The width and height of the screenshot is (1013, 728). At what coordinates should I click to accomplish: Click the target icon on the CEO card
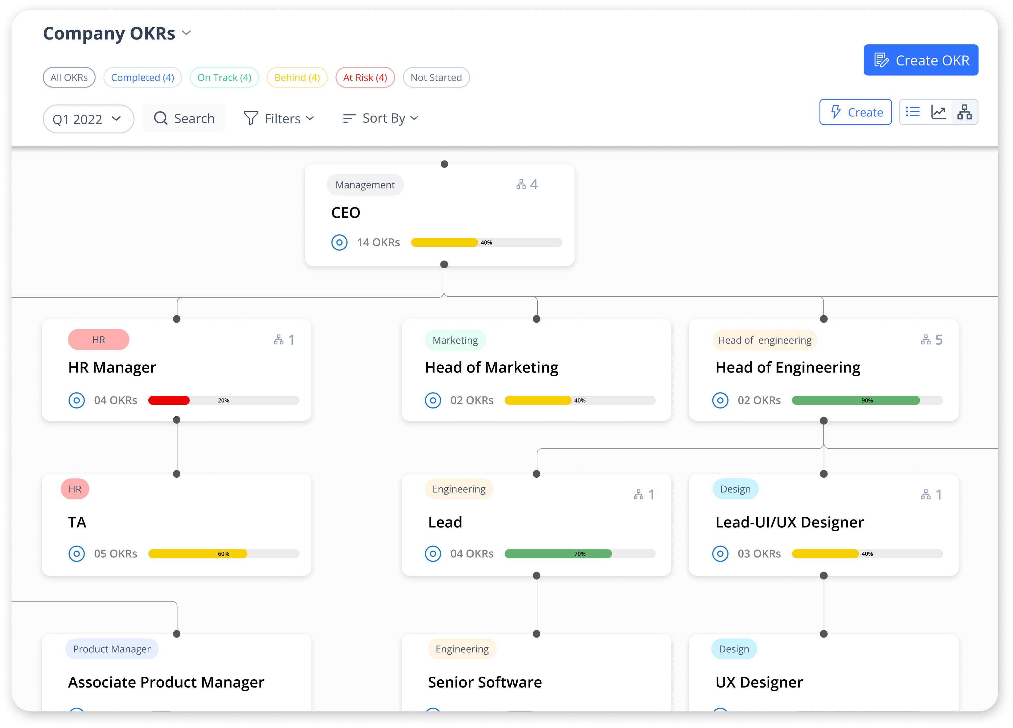coord(339,243)
